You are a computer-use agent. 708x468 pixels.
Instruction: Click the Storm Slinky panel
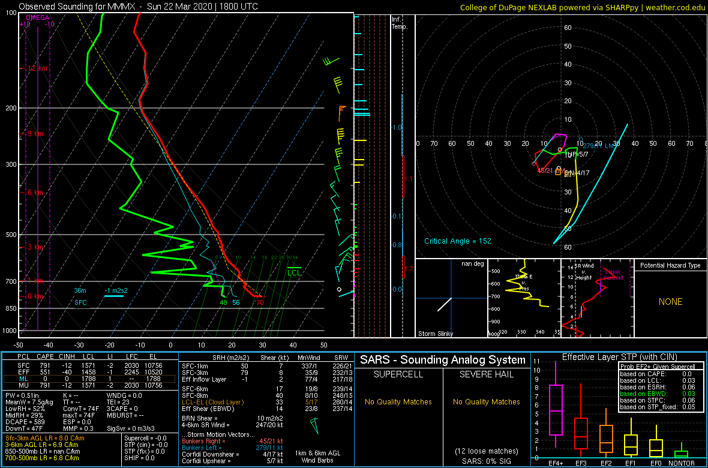coord(451,298)
